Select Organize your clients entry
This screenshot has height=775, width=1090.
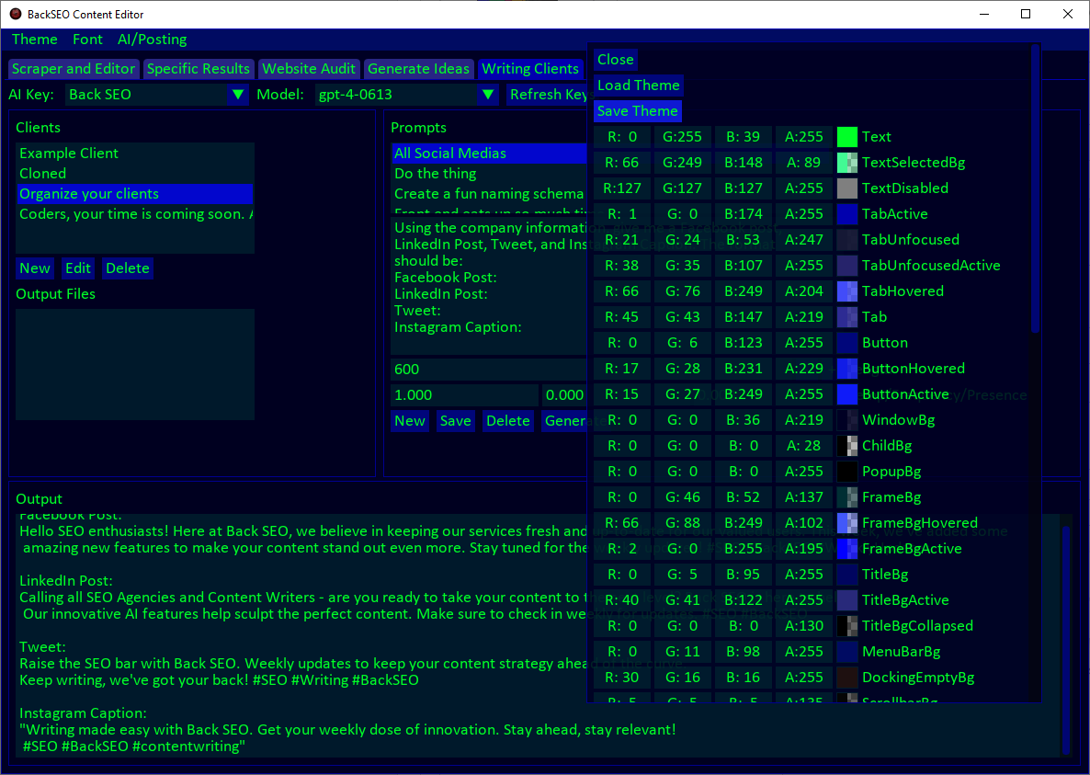coord(135,194)
